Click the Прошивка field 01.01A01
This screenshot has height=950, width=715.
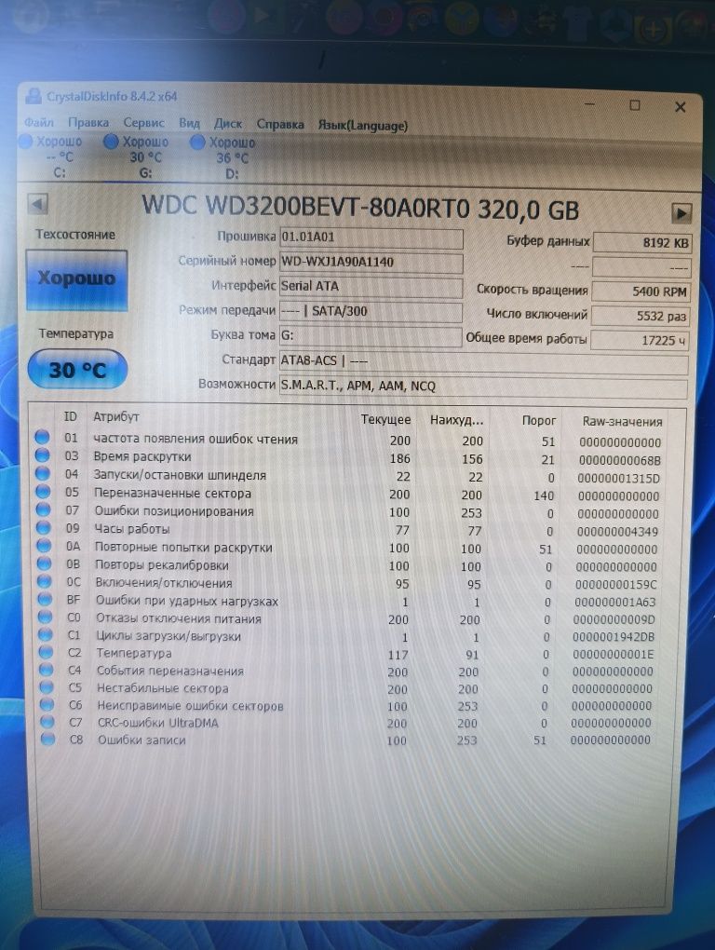(371, 237)
